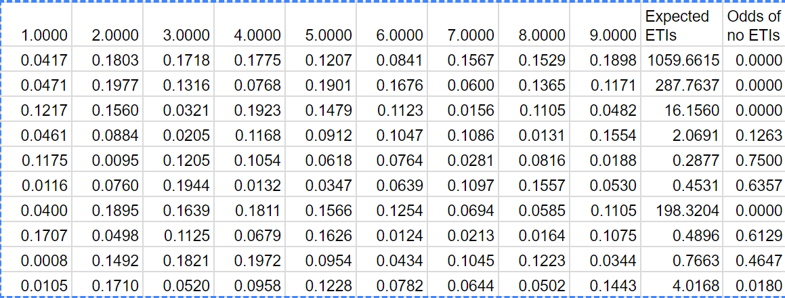Click the cell with value 287.7637
This screenshot has width=785, height=298.
(683, 86)
